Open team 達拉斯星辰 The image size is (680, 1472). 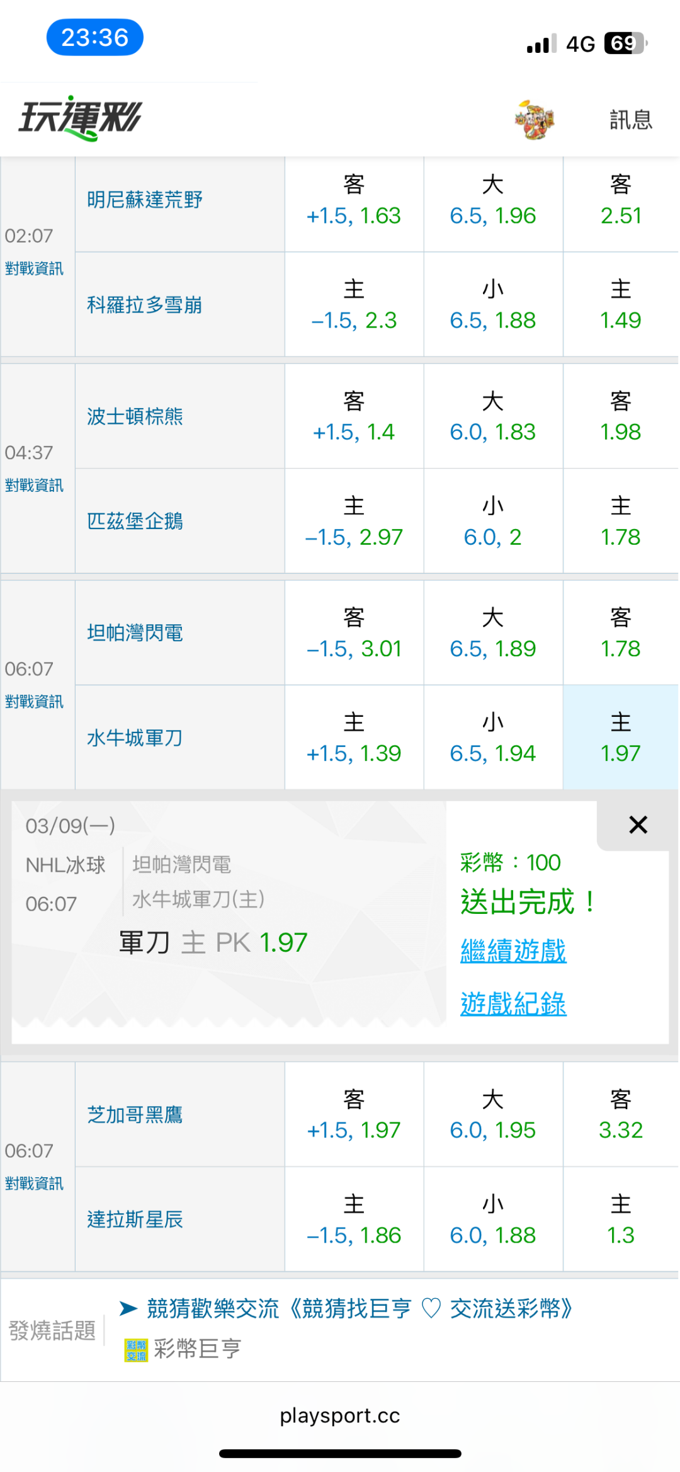(x=135, y=1219)
